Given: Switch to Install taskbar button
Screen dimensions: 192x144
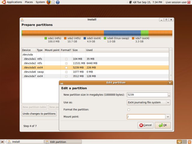Looking at the screenshot, I should 25,142.
